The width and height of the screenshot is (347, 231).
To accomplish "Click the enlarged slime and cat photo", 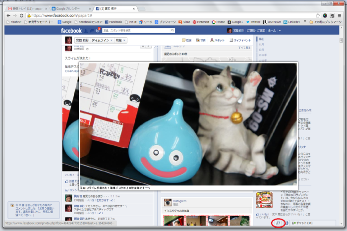I will (188, 124).
